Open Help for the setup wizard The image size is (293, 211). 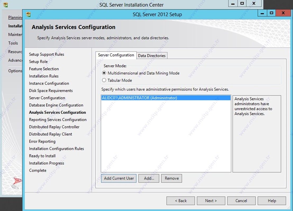tap(272, 201)
